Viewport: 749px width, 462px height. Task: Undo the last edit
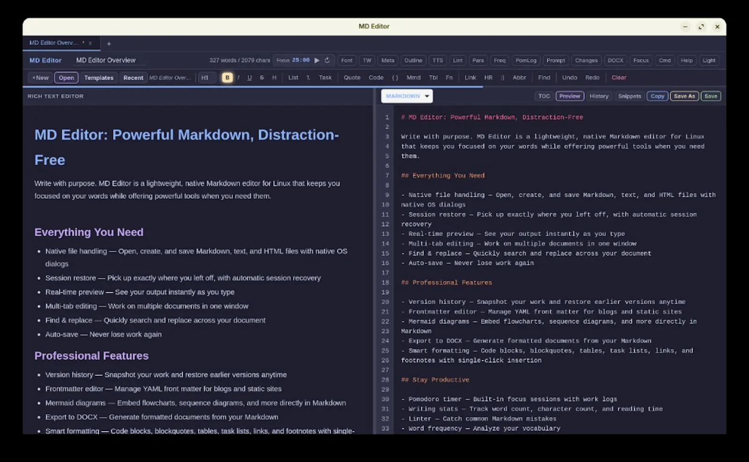(570, 78)
